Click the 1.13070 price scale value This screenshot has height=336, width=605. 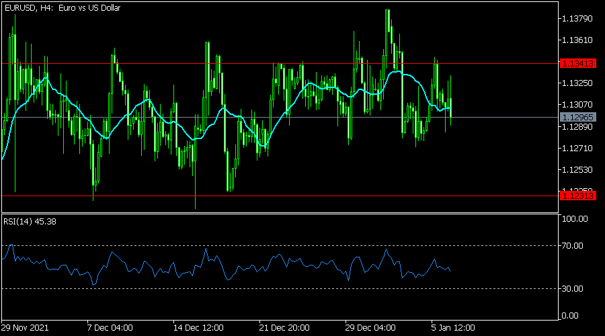click(577, 105)
